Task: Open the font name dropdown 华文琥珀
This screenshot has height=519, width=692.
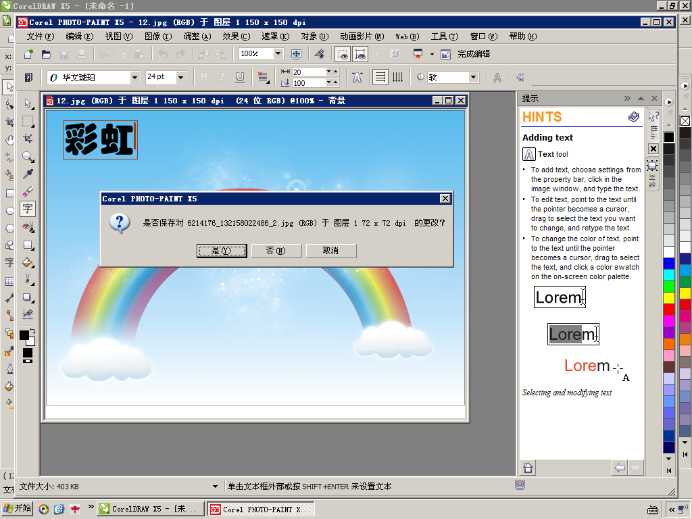Action: tap(134, 78)
